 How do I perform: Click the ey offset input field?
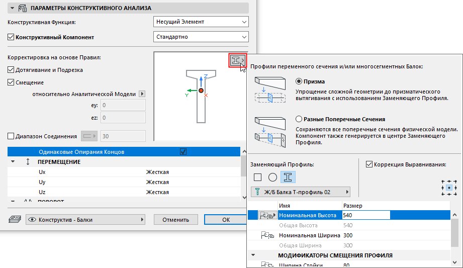123,105
